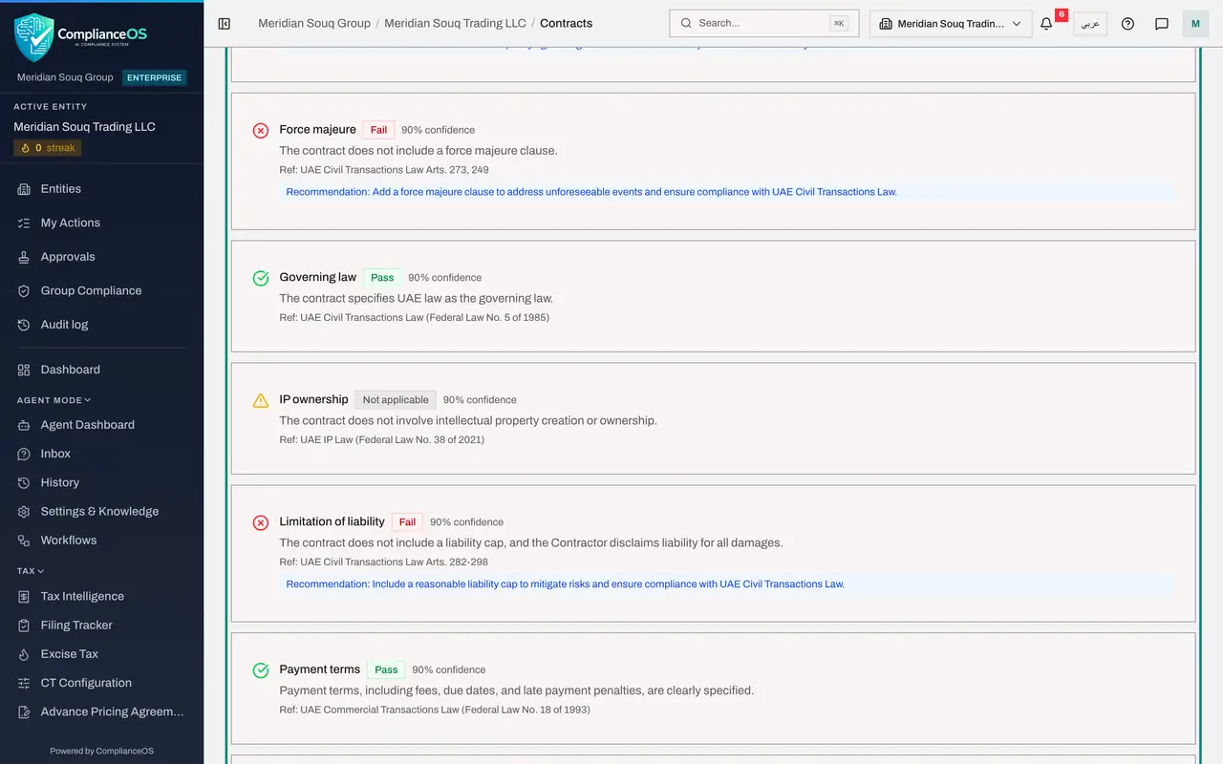Viewport: 1223px width, 764px height.
Task: Open the entity selector Meridian Souq Trading dropdown
Action: [x=951, y=24]
